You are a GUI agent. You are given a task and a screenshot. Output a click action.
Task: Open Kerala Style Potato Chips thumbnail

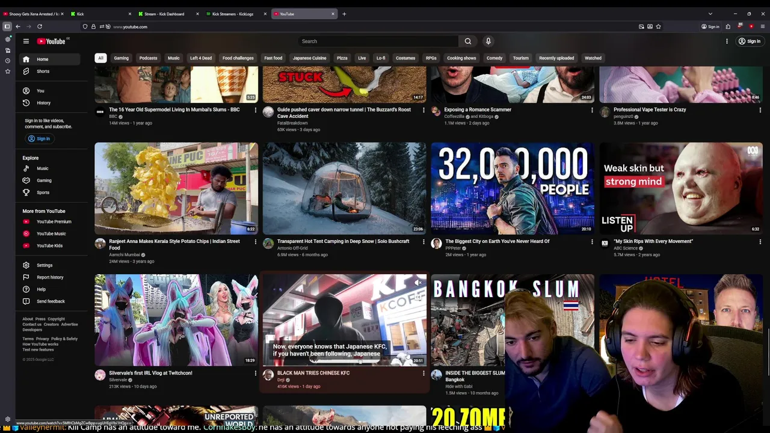tap(176, 188)
